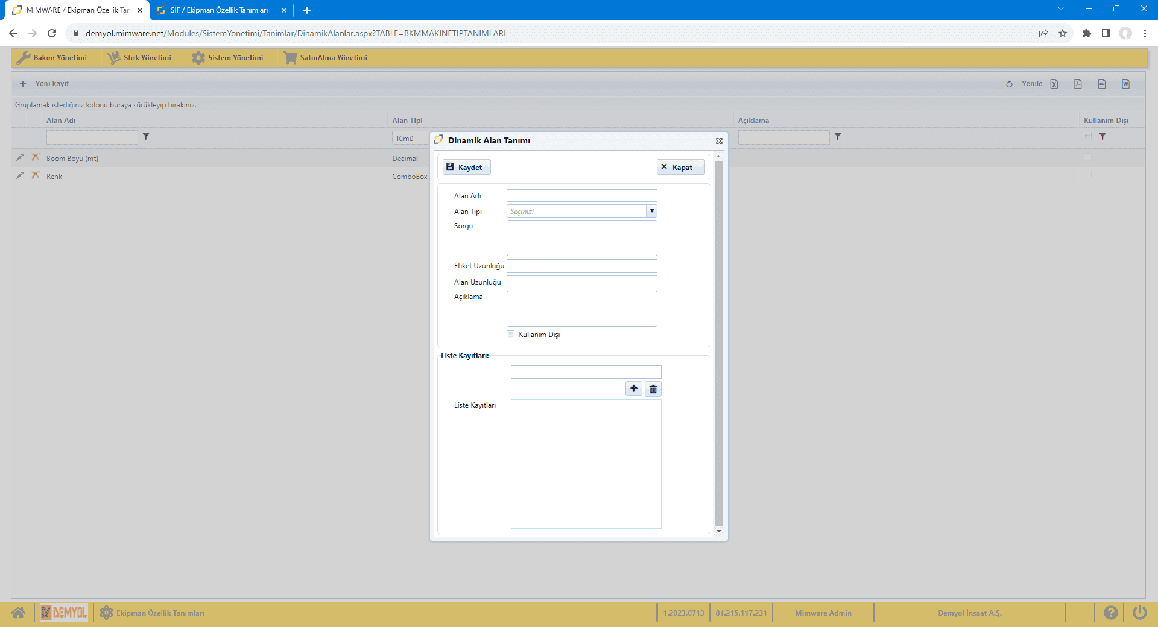Click the Alan Adı column filter funnel

click(x=146, y=137)
